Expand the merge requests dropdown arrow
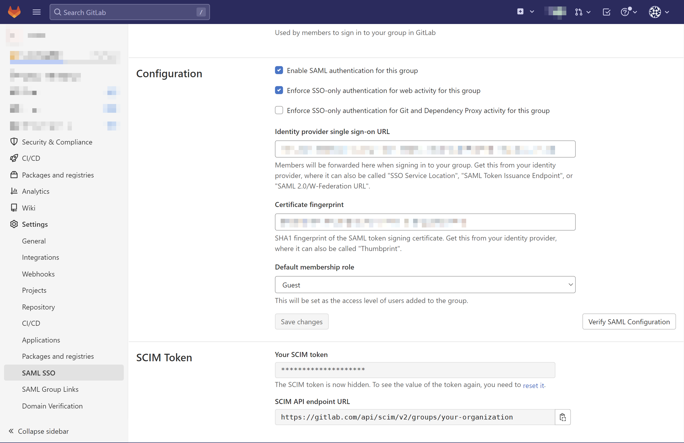The width and height of the screenshot is (684, 443). coord(589,12)
